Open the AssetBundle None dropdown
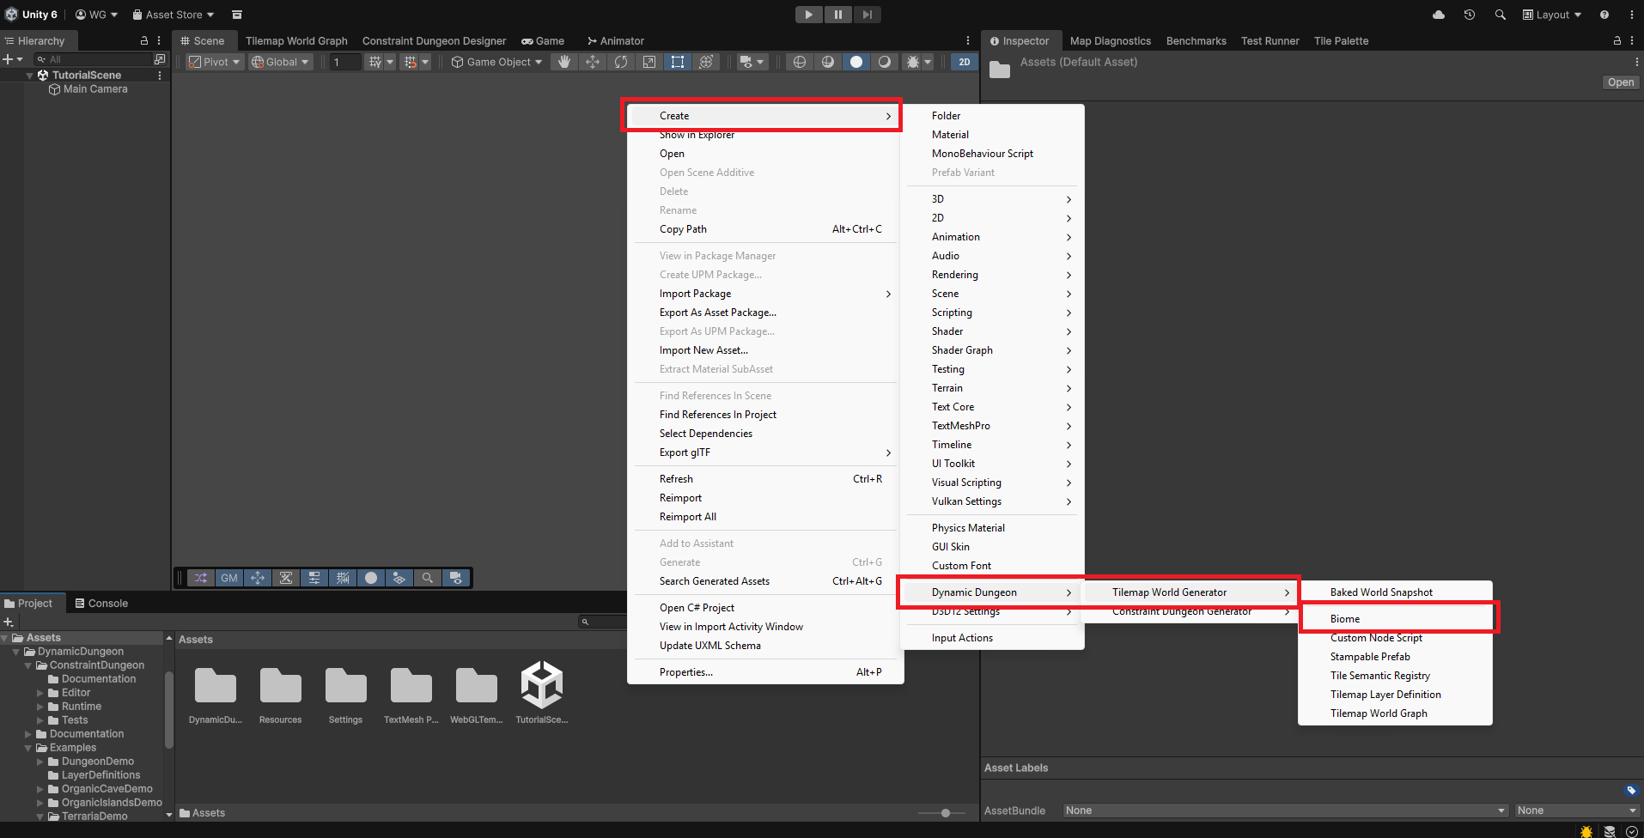1644x838 pixels. point(1285,811)
